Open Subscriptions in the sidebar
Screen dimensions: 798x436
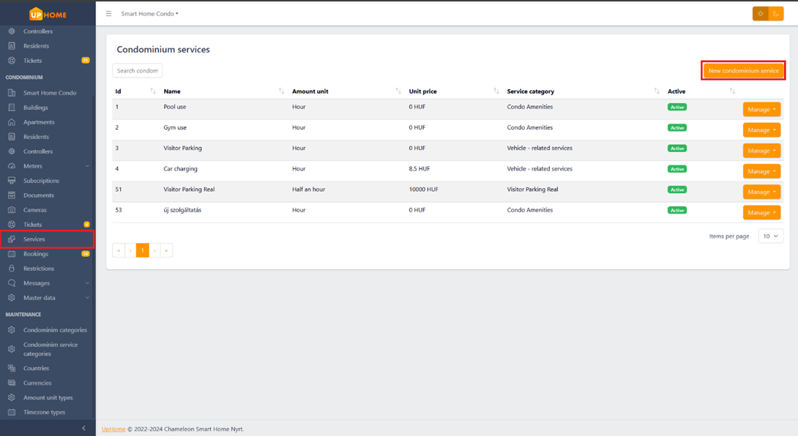tap(41, 181)
